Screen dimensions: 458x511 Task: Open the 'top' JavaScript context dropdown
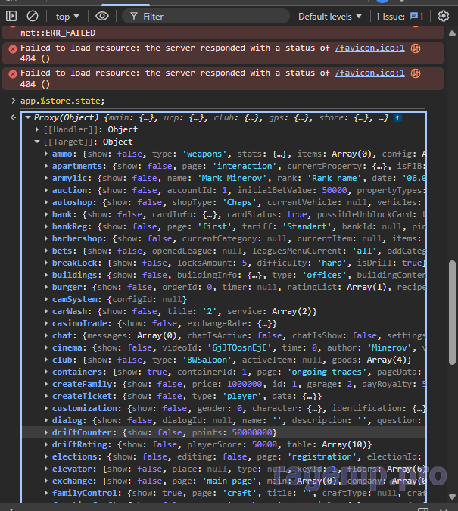pos(68,16)
